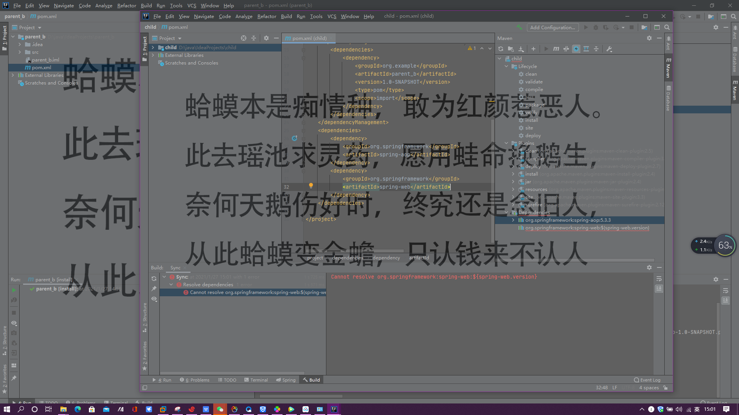The image size is (739, 415).
Task: Open Search Everywhere magnifier in child window
Action: click(667, 27)
